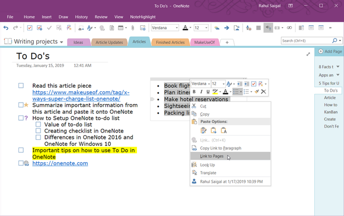Open the Insert ribbon tab
344x216 pixels.
(x=47, y=17)
